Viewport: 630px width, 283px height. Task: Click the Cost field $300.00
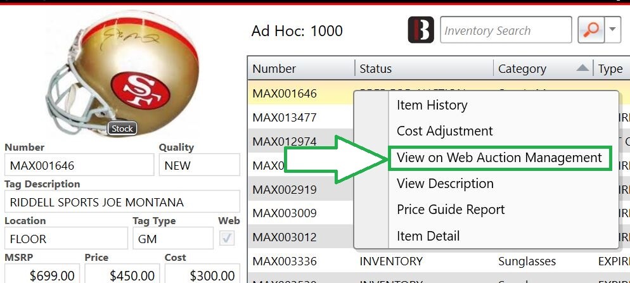[x=202, y=274]
